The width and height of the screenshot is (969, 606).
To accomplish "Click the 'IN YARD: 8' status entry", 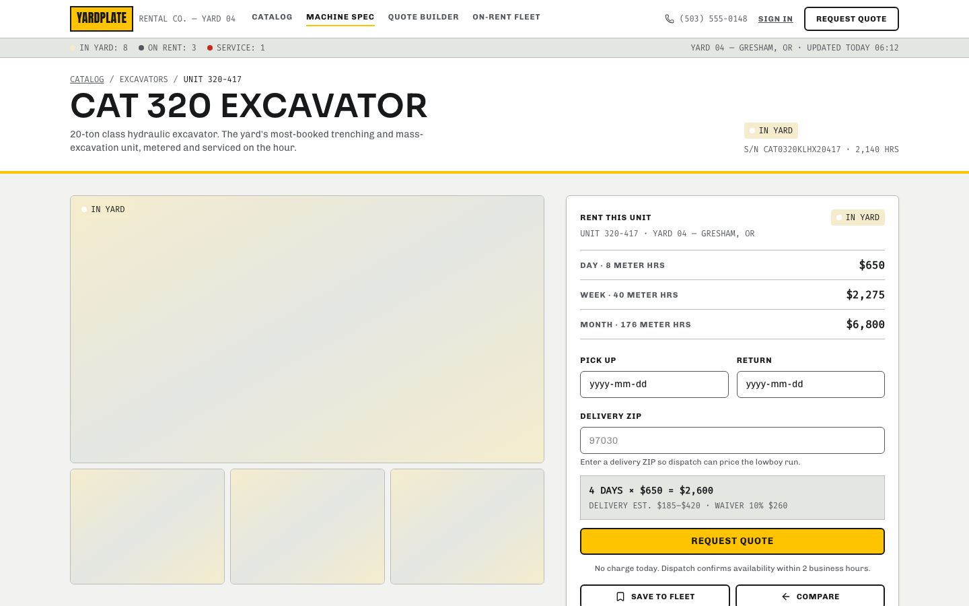I will (x=99, y=48).
